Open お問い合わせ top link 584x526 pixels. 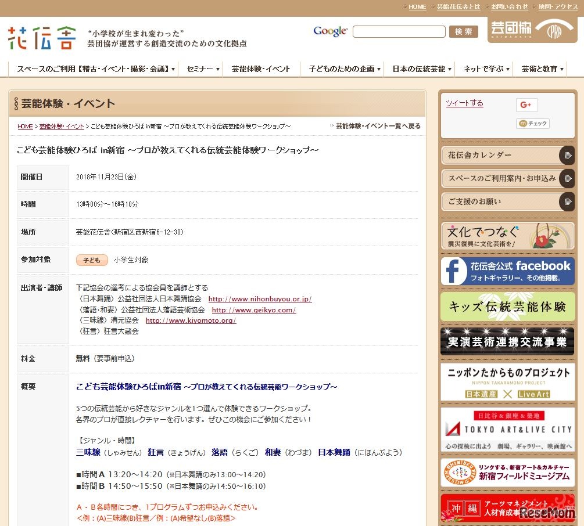509,7
